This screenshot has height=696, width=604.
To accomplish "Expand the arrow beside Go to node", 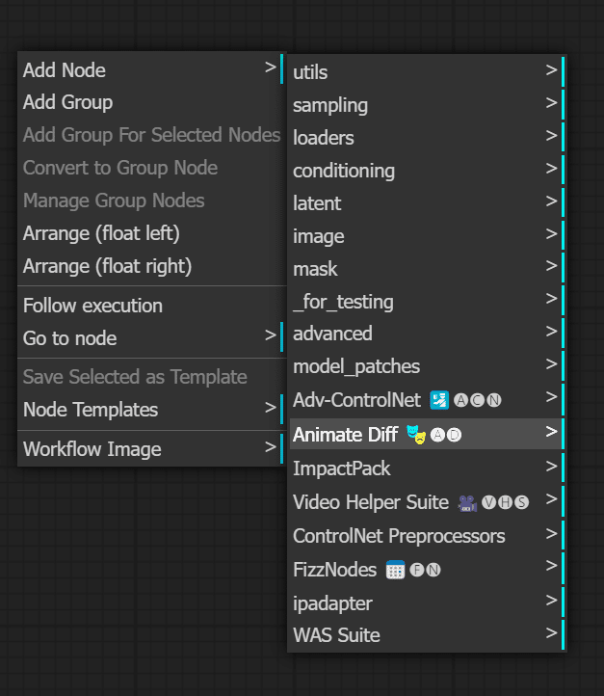I will 271,335.
